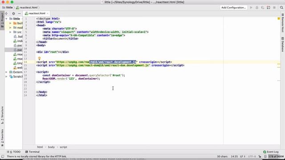This screenshot has width=285, height=160.
Task: Click body in editor breadcrumbs
Action: coord(51,147)
